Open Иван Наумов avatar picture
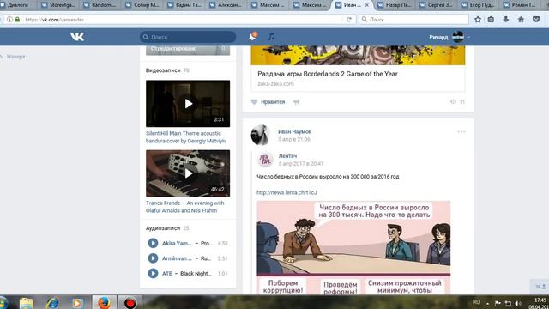The image size is (549, 309). tap(261, 135)
